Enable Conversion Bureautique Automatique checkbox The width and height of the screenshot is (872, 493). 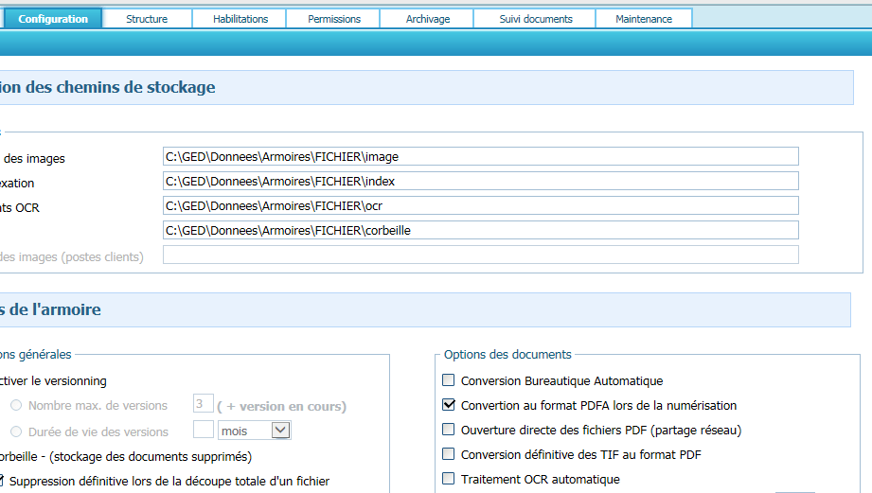(449, 381)
